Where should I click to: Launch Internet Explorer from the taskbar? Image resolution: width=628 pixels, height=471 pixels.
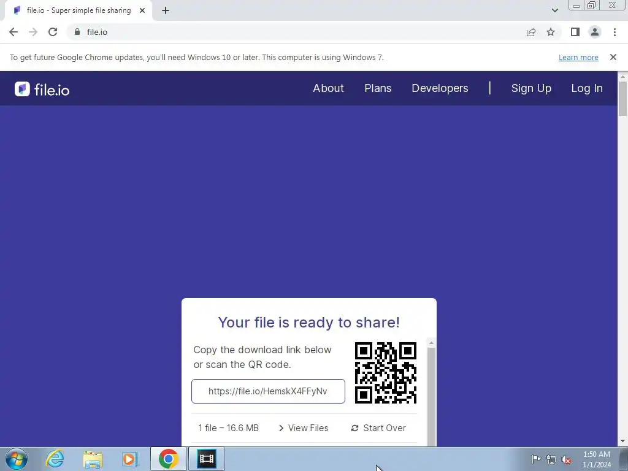point(55,459)
